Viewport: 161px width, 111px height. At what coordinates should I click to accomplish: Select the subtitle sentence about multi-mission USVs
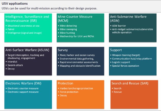(x=49, y=8)
